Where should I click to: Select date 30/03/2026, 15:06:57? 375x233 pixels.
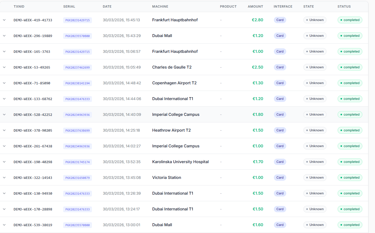point(122,51)
